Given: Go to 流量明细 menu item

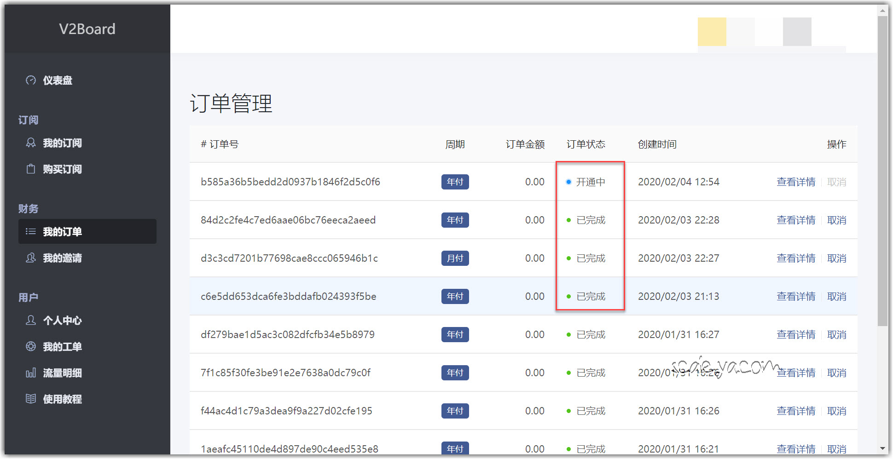Looking at the screenshot, I should [62, 373].
